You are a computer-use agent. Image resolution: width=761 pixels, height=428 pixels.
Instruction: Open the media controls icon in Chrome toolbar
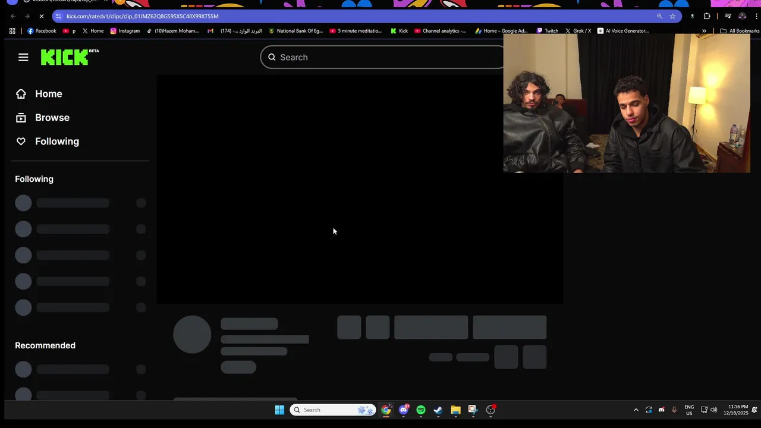click(x=728, y=16)
